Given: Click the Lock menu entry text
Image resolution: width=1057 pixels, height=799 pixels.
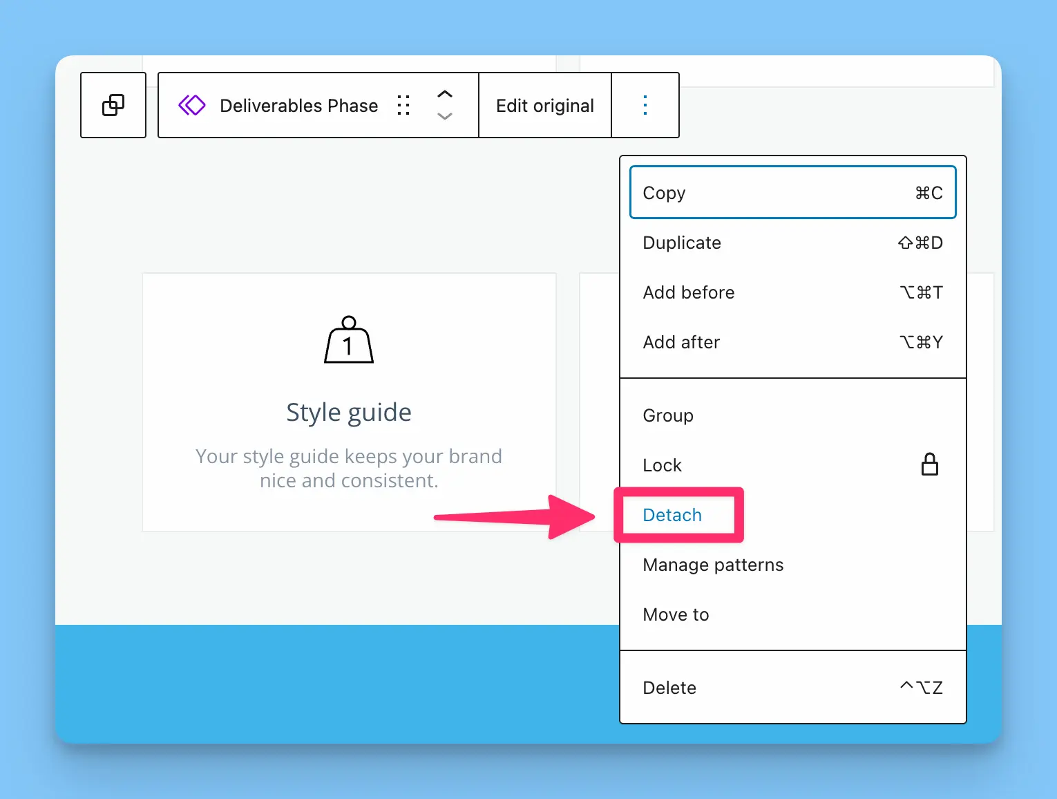Looking at the screenshot, I should point(662,465).
